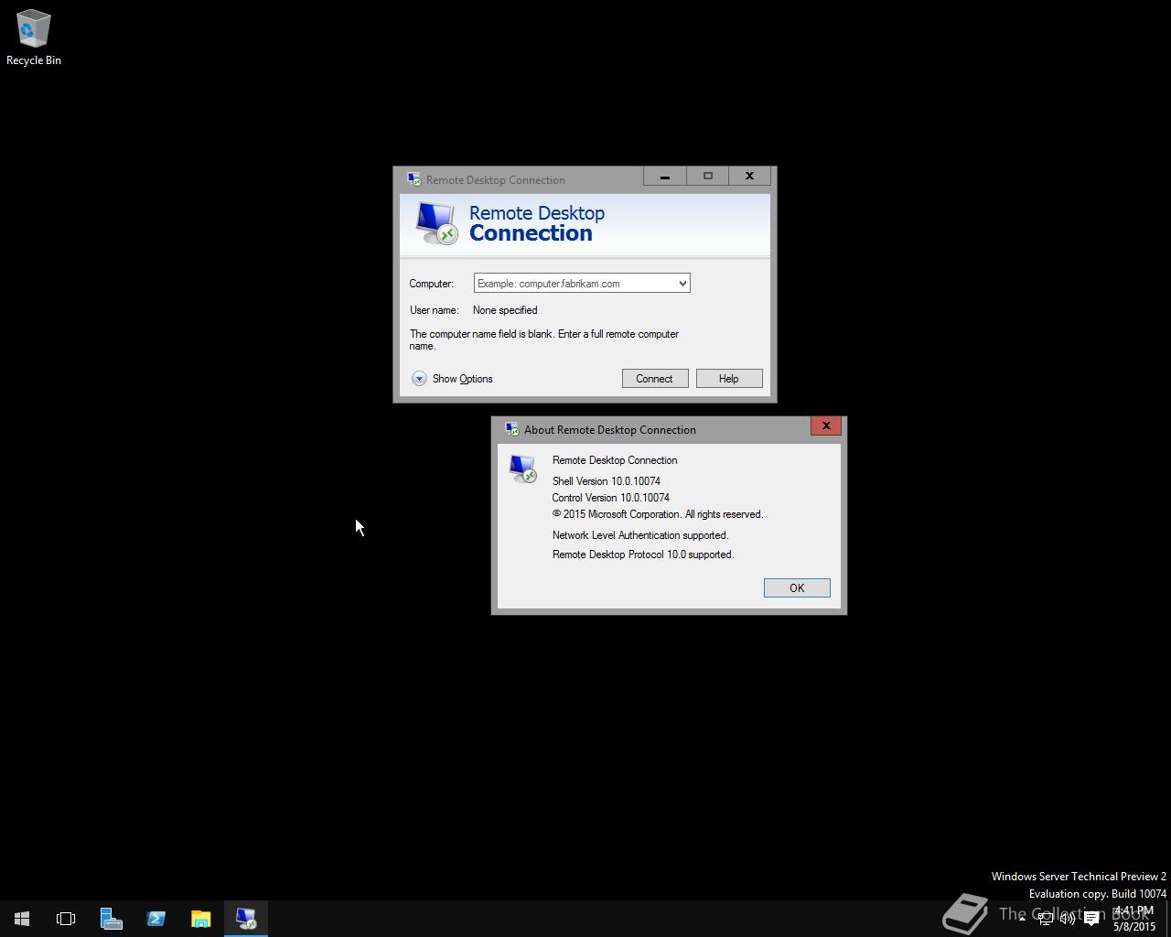1171x937 pixels.
Task: Open the volume speaker tray icon
Action: [1068, 918]
